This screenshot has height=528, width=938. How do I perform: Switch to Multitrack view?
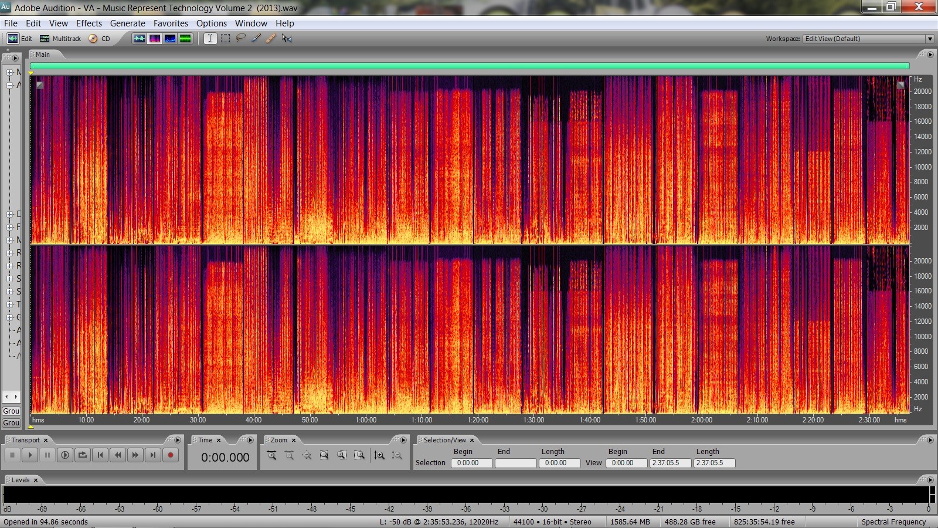click(60, 39)
